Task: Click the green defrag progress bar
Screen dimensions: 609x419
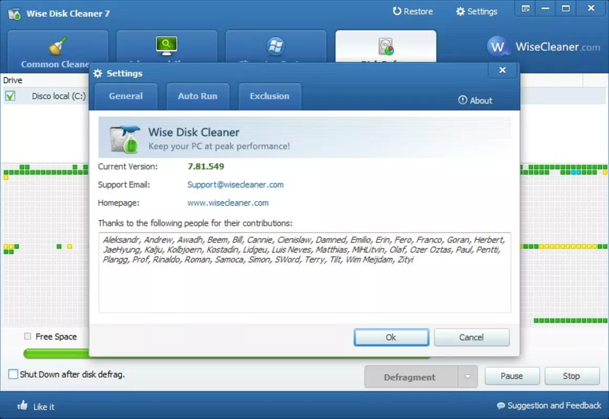Action: pos(56,353)
